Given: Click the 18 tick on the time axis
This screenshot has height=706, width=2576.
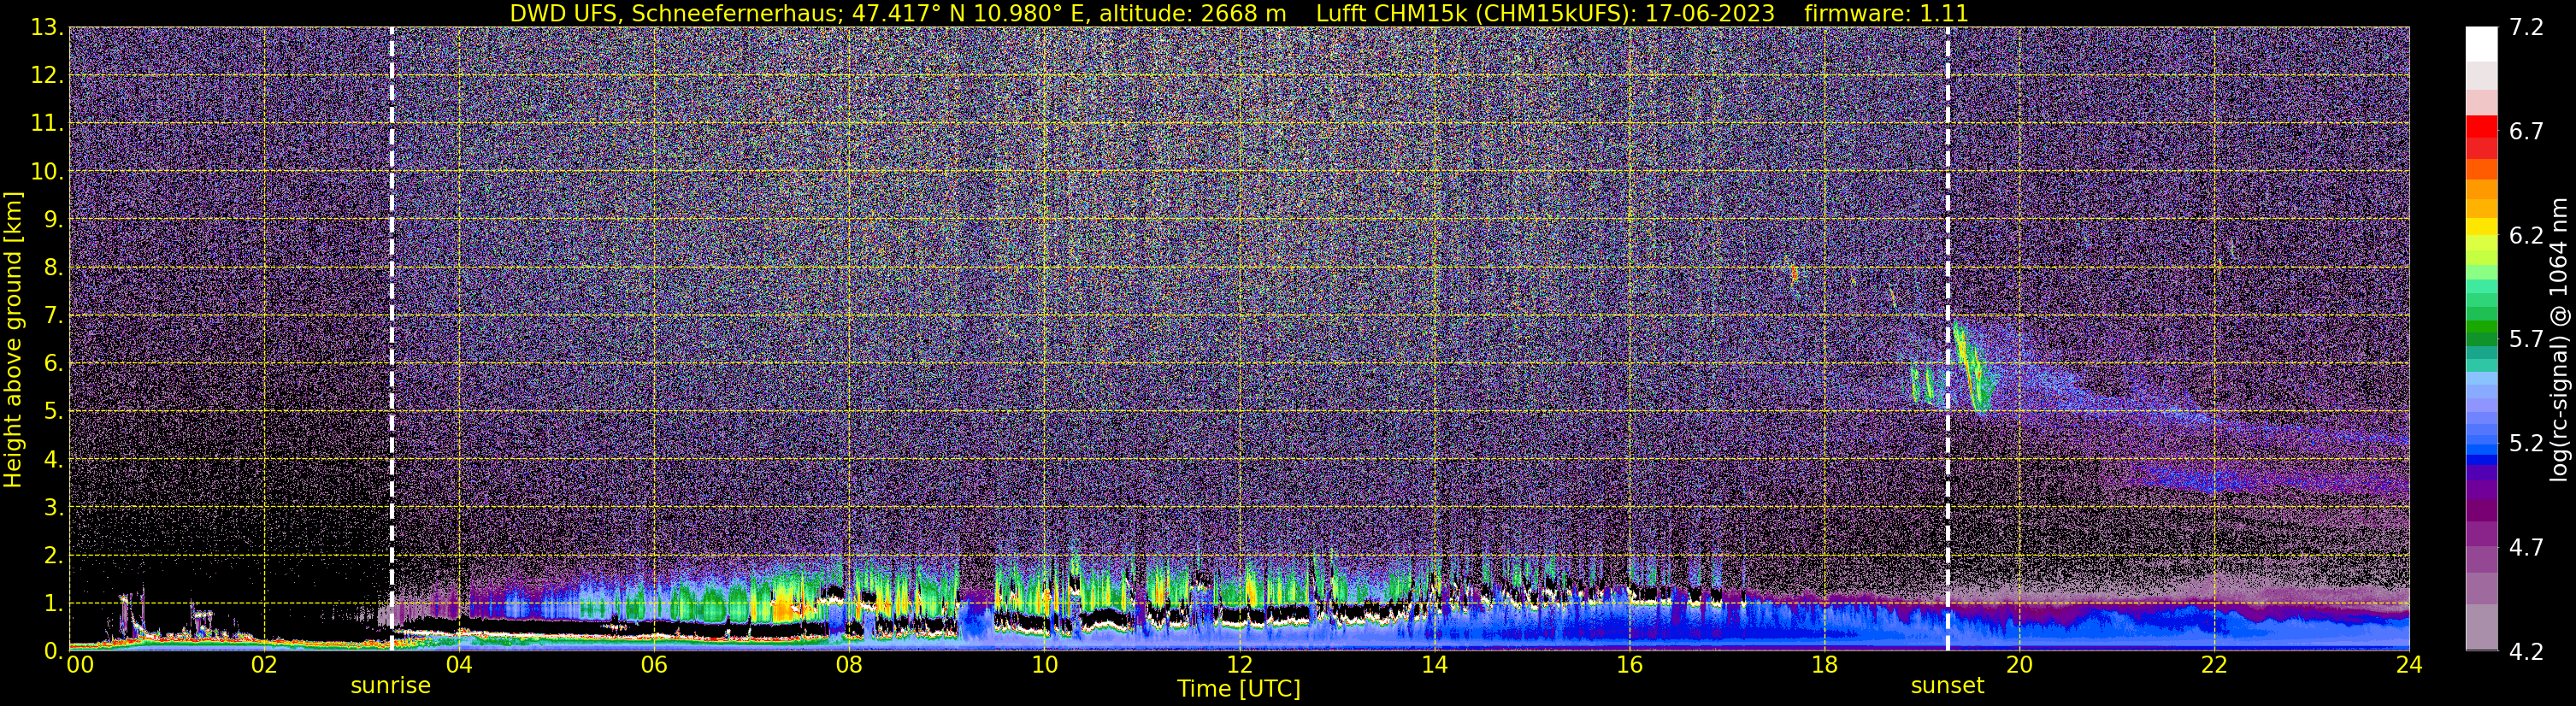Looking at the screenshot, I should point(1824,665).
